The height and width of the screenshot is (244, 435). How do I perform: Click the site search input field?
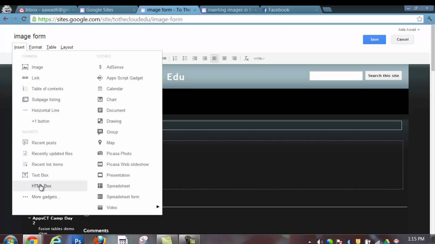[x=336, y=76]
